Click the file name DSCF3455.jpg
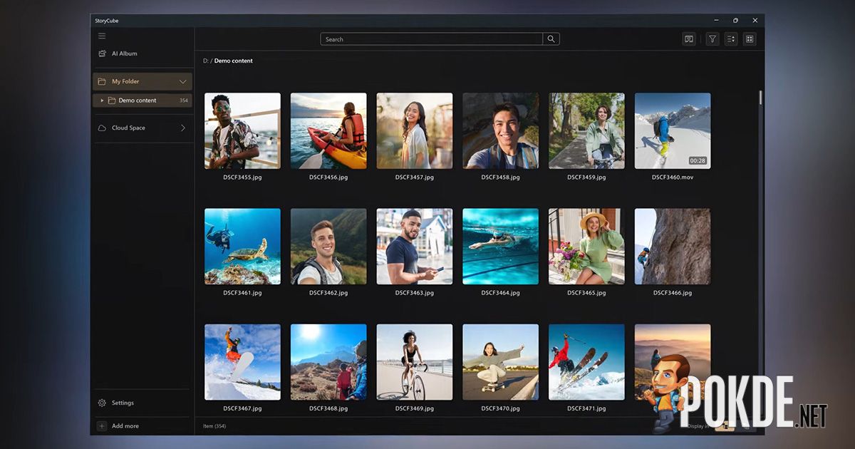This screenshot has height=449, width=855. [242, 177]
